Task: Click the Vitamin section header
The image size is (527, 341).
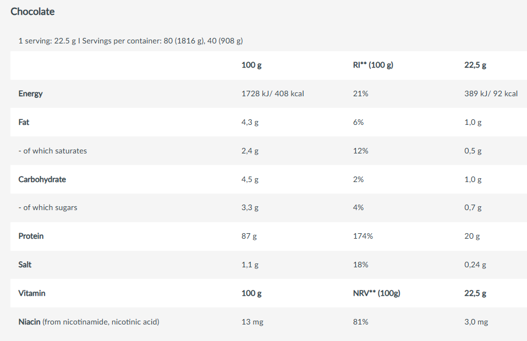Action: click(x=32, y=293)
